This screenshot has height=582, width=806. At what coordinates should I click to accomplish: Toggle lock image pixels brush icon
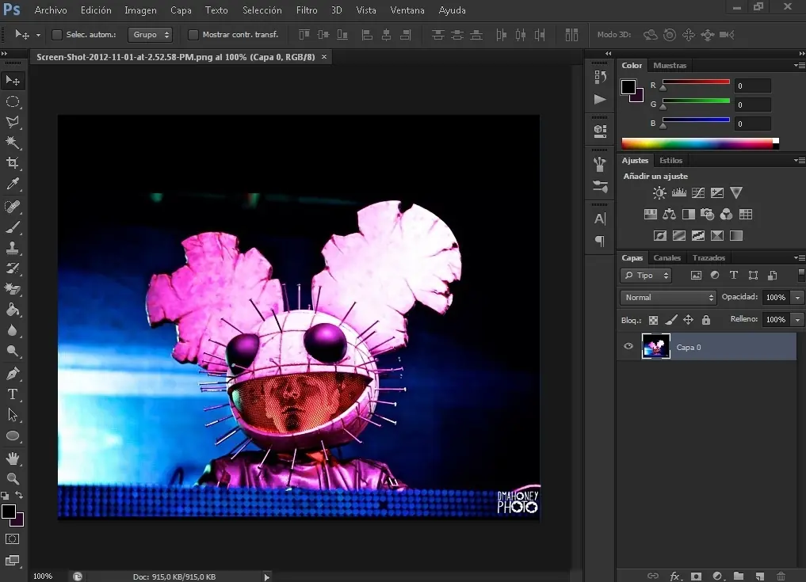tap(670, 320)
